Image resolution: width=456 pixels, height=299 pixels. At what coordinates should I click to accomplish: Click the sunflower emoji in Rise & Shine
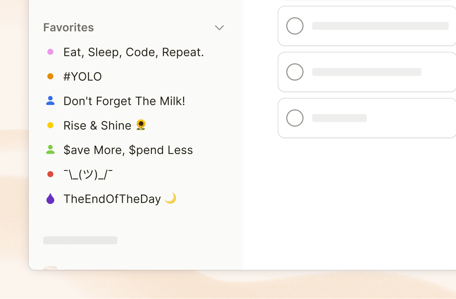142,125
